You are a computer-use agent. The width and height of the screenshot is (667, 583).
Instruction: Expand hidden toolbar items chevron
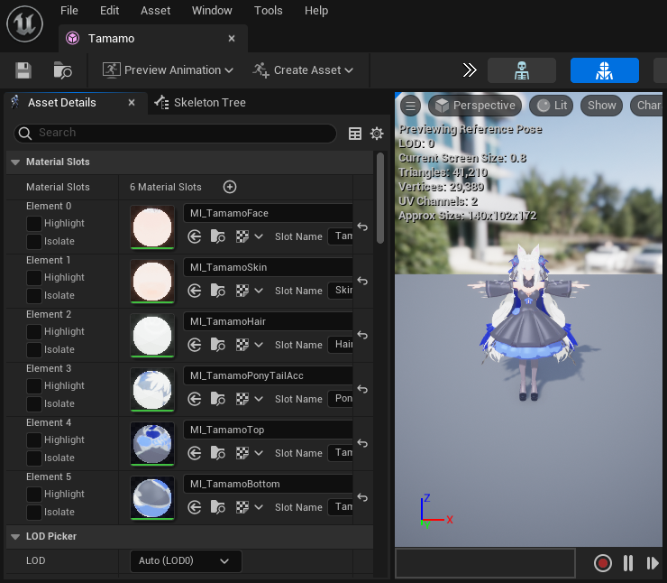click(470, 70)
